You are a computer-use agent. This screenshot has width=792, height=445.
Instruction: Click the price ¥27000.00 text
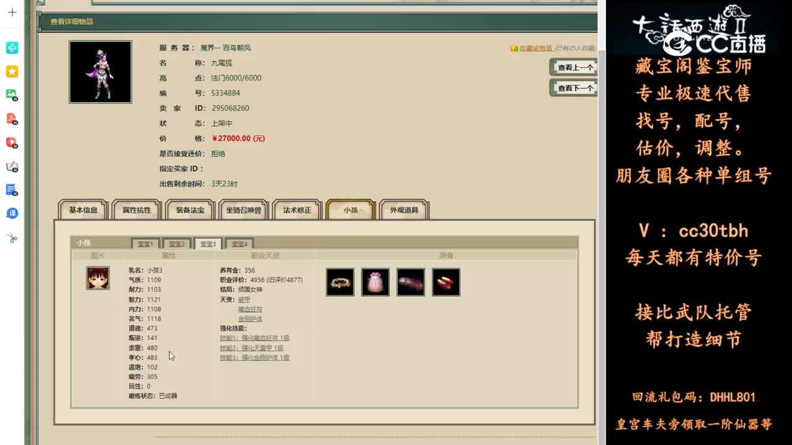(x=238, y=138)
